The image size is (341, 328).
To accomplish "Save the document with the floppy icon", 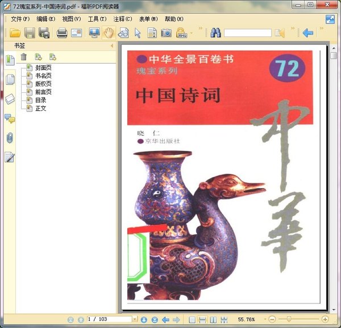I will [30, 33].
